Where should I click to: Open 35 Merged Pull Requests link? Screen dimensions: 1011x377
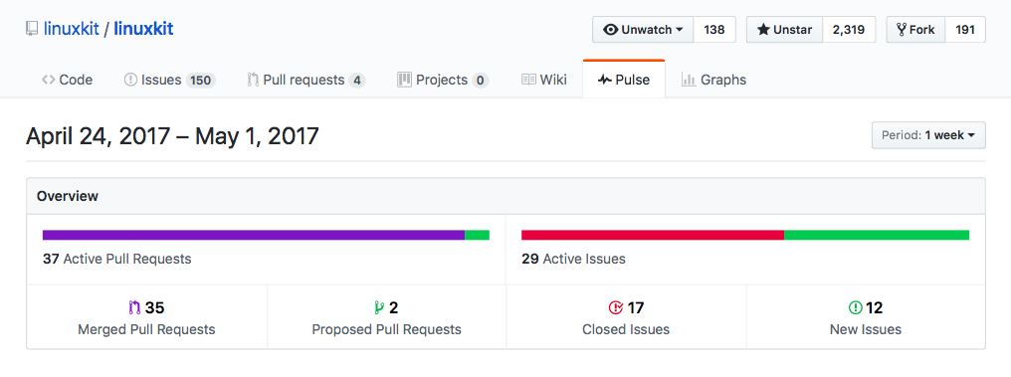click(146, 318)
